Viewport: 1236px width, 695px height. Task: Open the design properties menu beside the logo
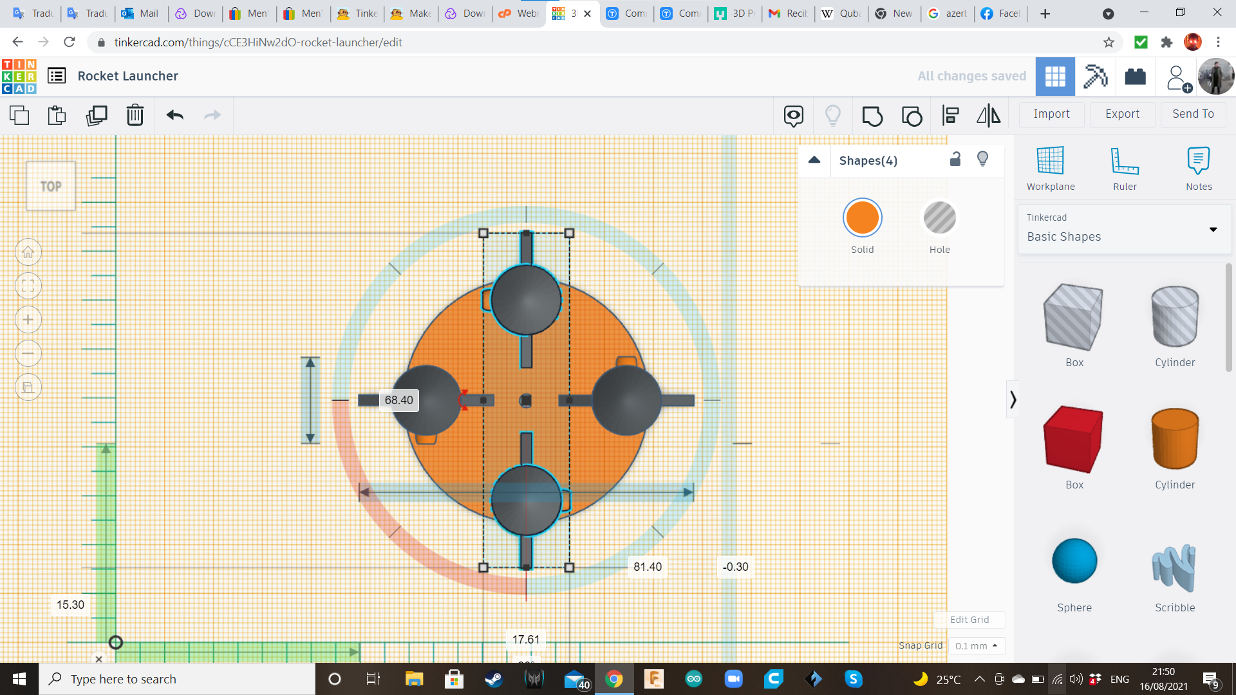pos(57,75)
